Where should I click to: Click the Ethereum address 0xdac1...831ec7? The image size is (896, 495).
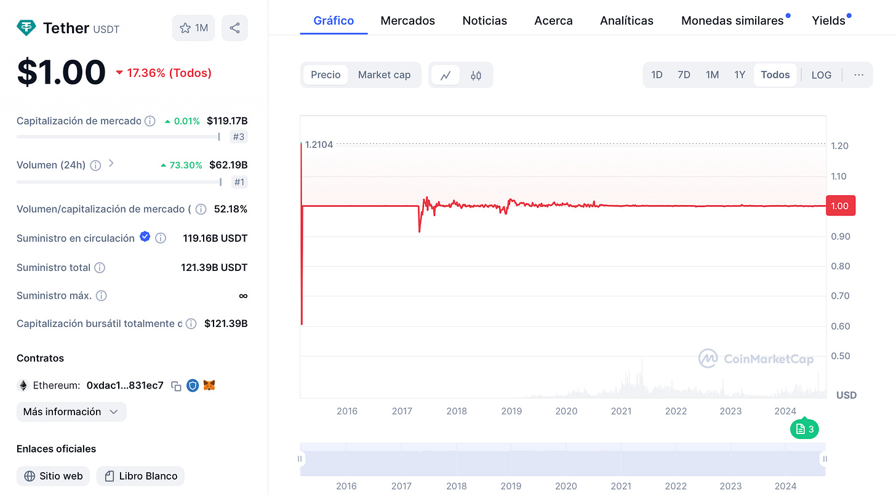tap(125, 385)
